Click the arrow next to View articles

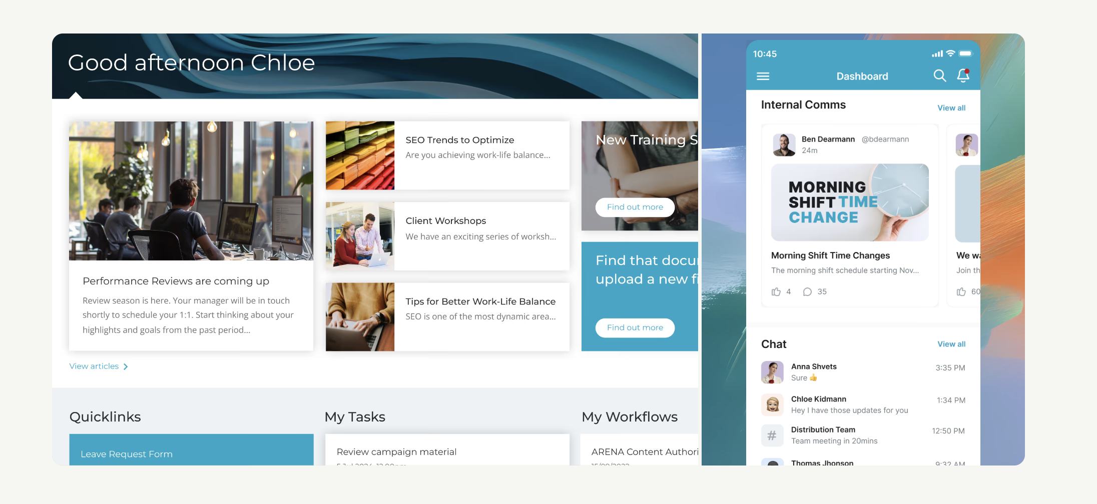pos(126,366)
